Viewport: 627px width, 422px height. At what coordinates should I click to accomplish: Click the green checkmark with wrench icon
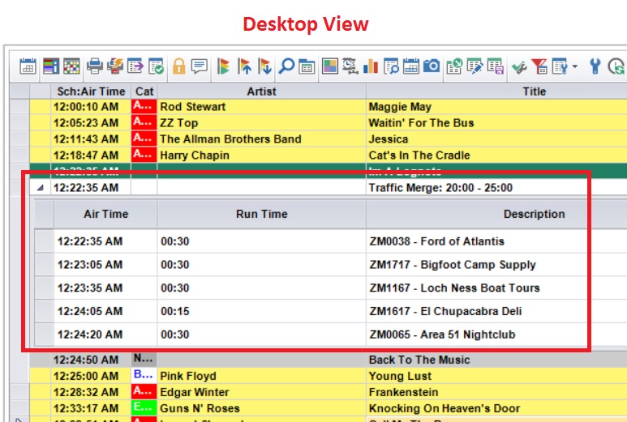tap(518, 67)
